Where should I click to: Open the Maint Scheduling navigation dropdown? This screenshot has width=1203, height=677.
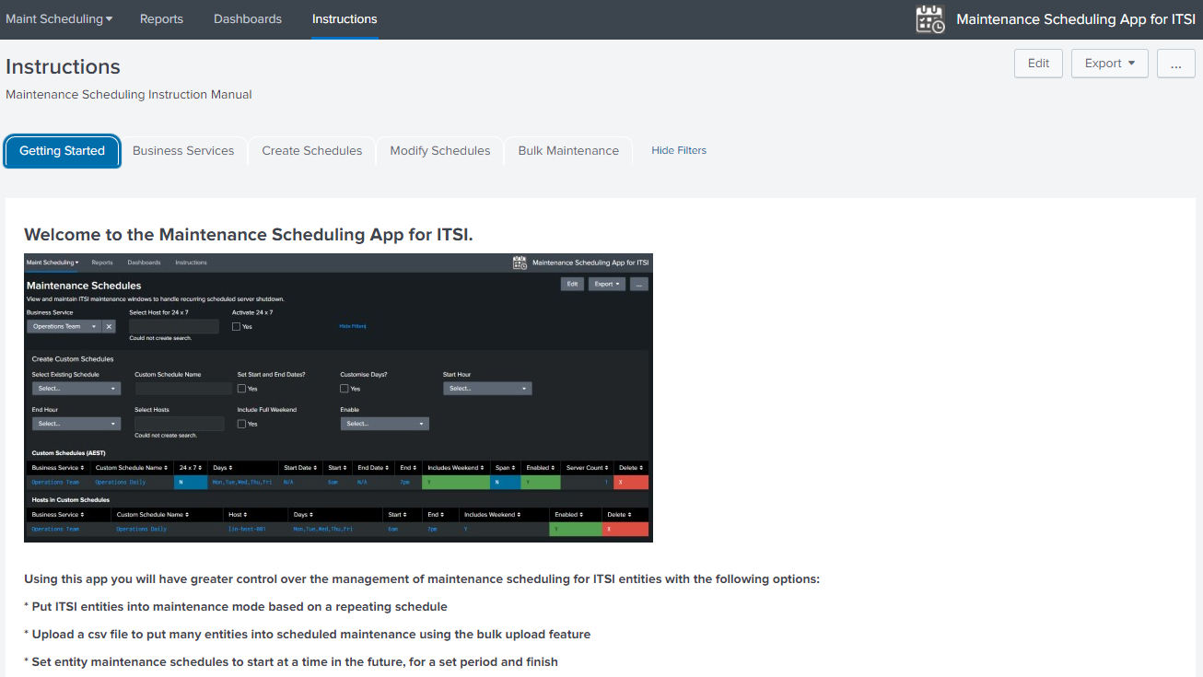coord(59,18)
